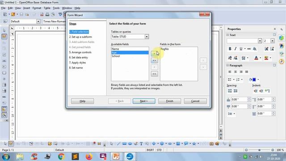Click the zoom slider in status bar
The image size is (286, 161).
click(x=259, y=150)
